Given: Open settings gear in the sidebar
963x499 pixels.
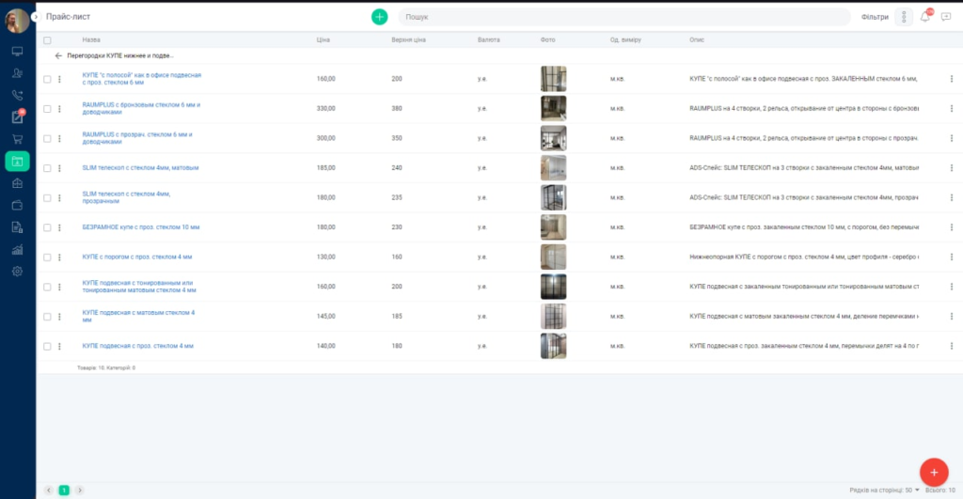Looking at the screenshot, I should 17,272.
